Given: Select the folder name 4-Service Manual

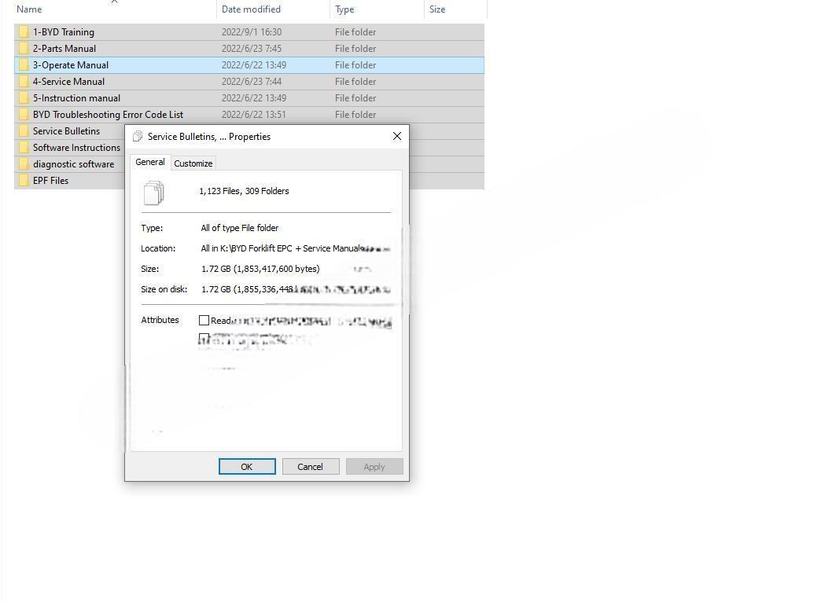Looking at the screenshot, I should tap(68, 82).
